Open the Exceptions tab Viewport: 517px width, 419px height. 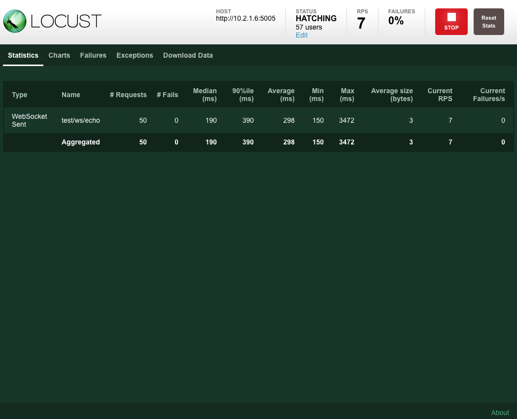click(135, 55)
